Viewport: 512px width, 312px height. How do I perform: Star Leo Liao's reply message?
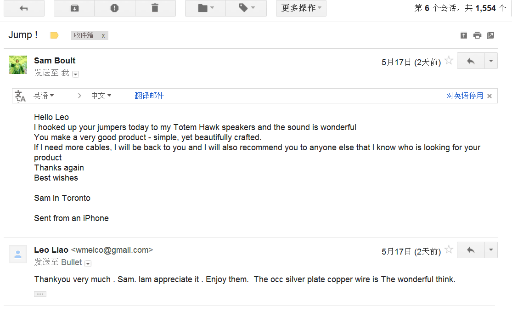point(449,250)
